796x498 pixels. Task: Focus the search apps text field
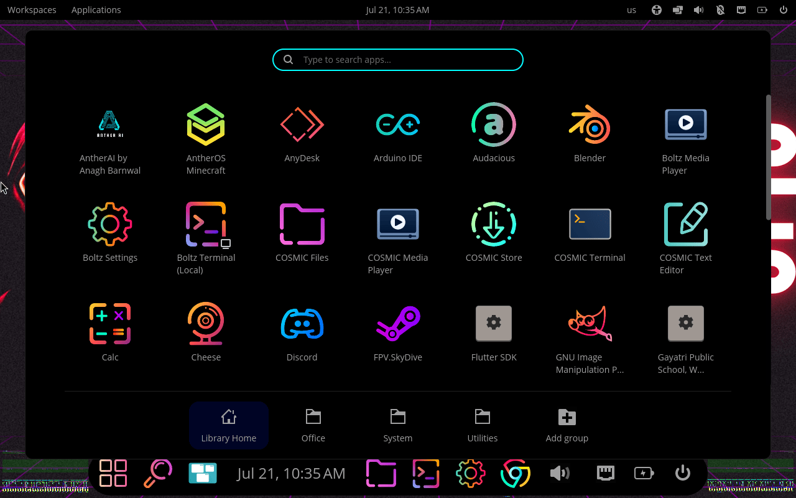(398, 60)
